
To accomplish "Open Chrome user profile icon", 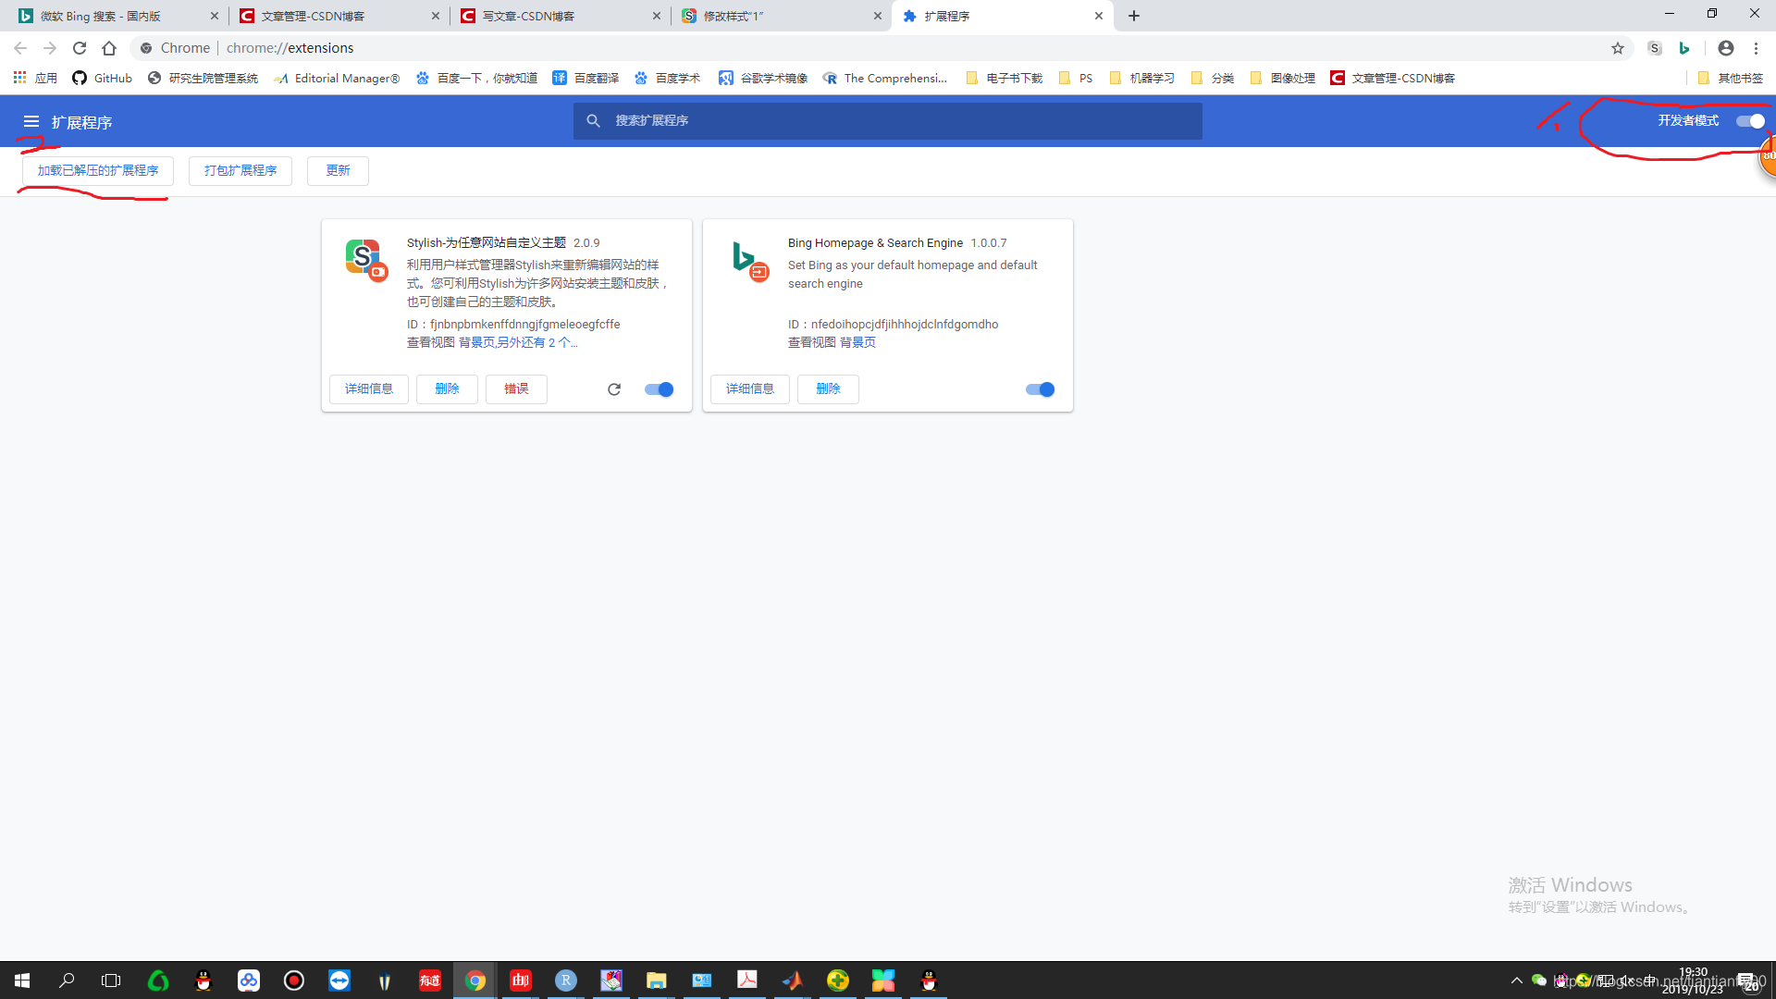I will pyautogui.click(x=1726, y=48).
